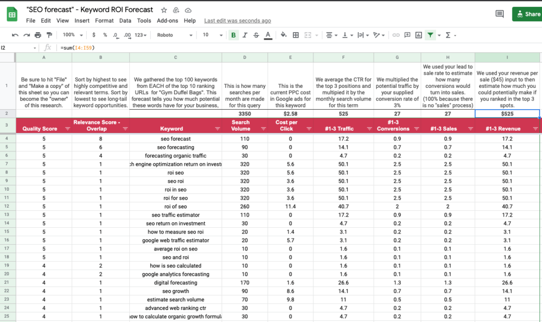Decrease decimal places icon

click(x=116, y=35)
